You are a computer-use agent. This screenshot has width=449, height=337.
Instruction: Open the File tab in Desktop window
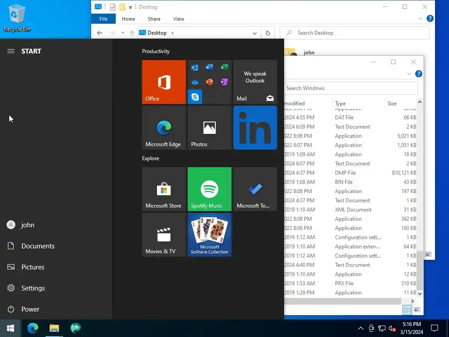103,19
